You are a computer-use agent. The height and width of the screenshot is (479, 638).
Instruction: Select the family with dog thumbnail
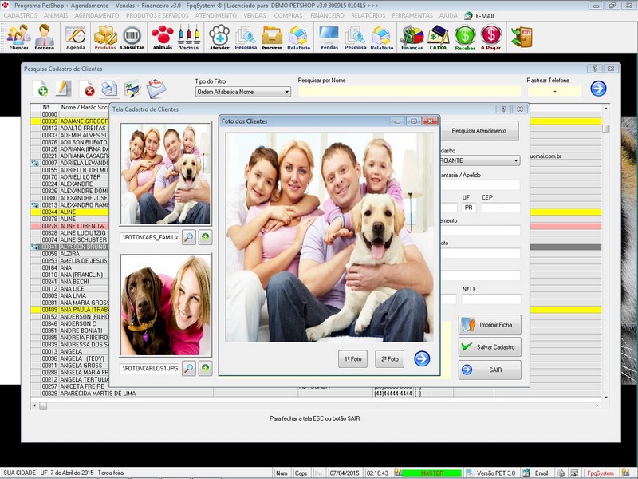coord(166,174)
